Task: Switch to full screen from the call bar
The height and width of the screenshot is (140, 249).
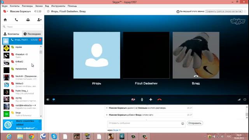Action: (x=245, y=100)
